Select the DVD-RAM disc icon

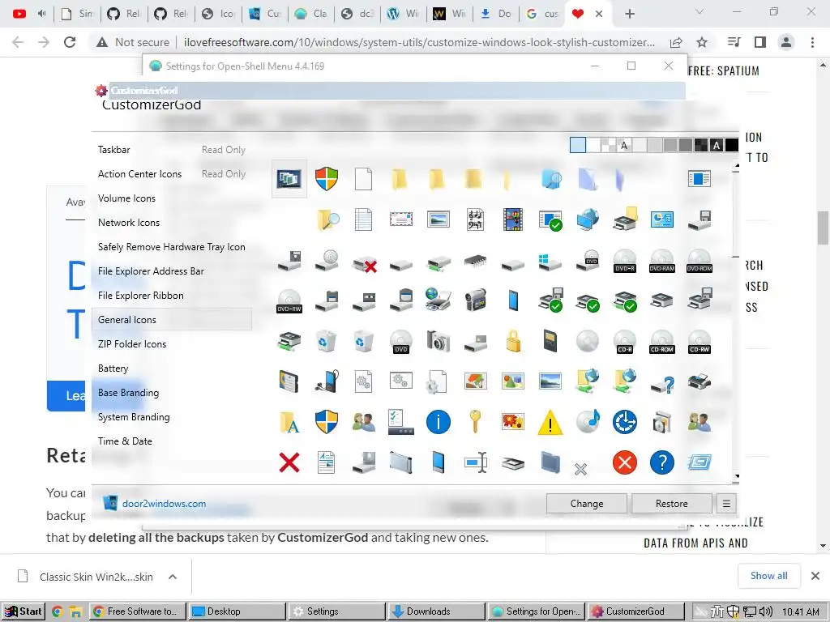(662, 261)
